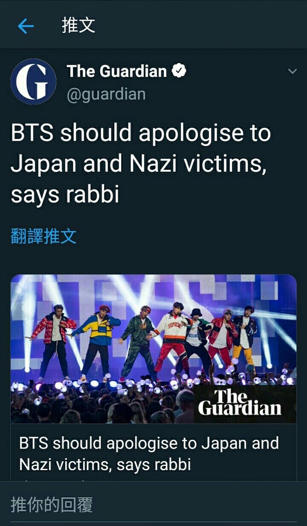
Task: Open the card headline about BTS apology
Action: point(149,454)
